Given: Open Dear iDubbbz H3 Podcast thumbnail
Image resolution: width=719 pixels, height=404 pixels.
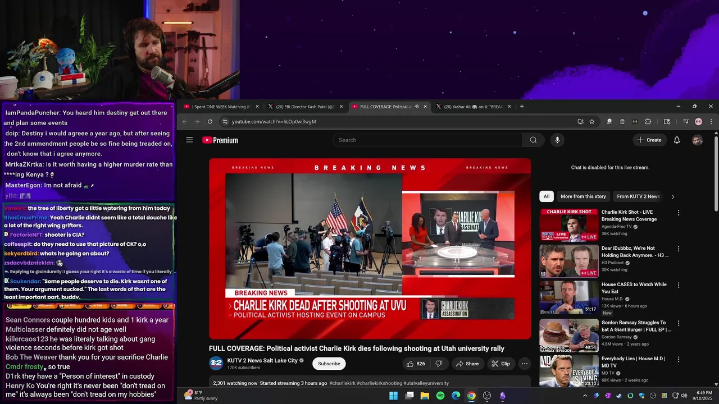Looking at the screenshot, I should (x=569, y=261).
